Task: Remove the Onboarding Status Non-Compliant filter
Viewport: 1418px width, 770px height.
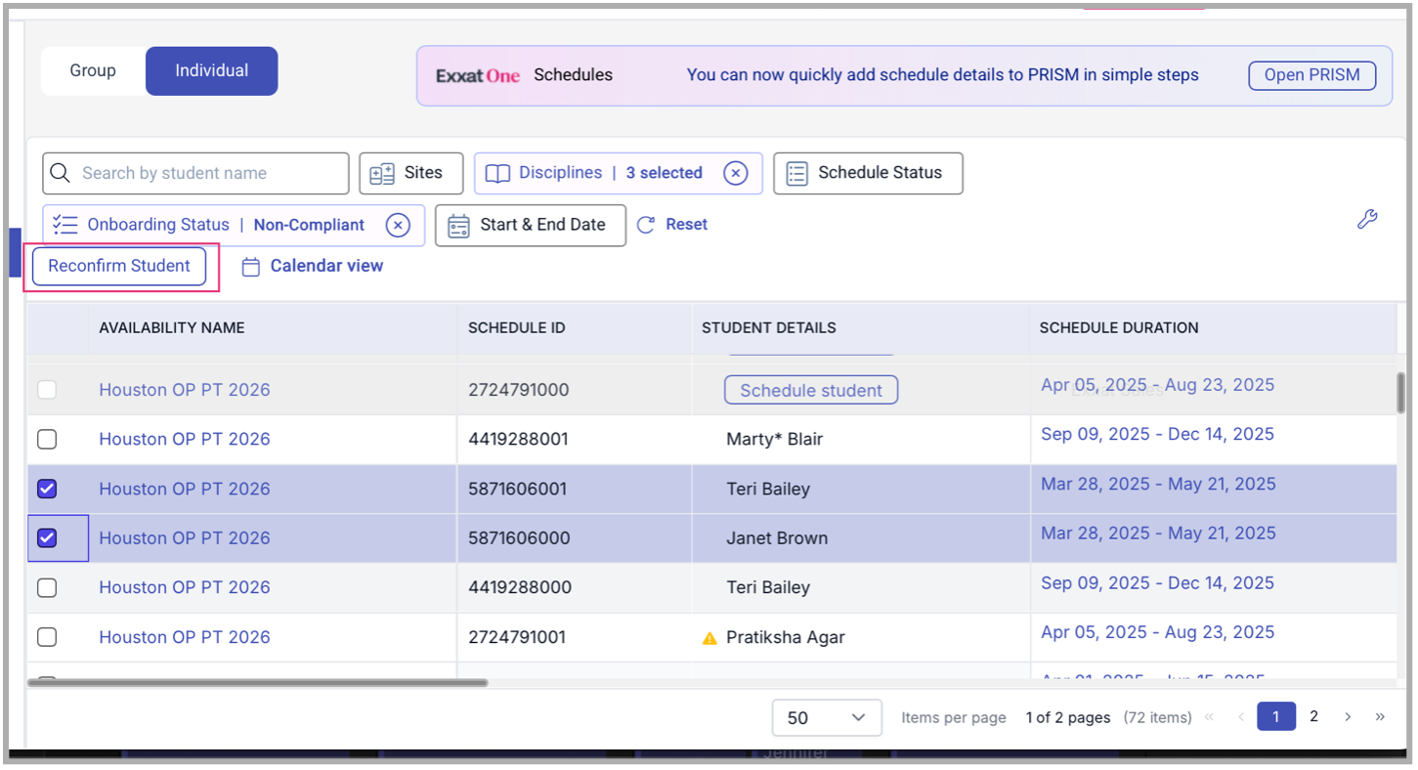Action: point(397,225)
